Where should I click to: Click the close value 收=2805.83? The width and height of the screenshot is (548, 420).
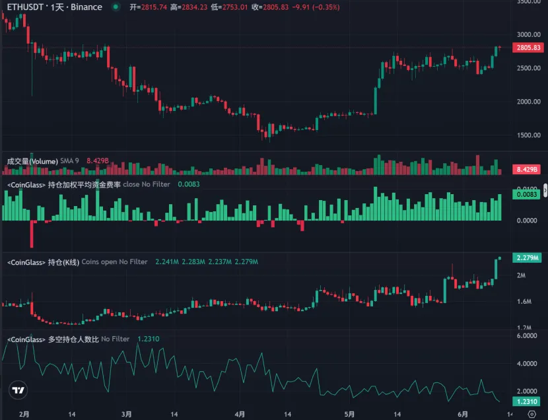tap(270, 7)
